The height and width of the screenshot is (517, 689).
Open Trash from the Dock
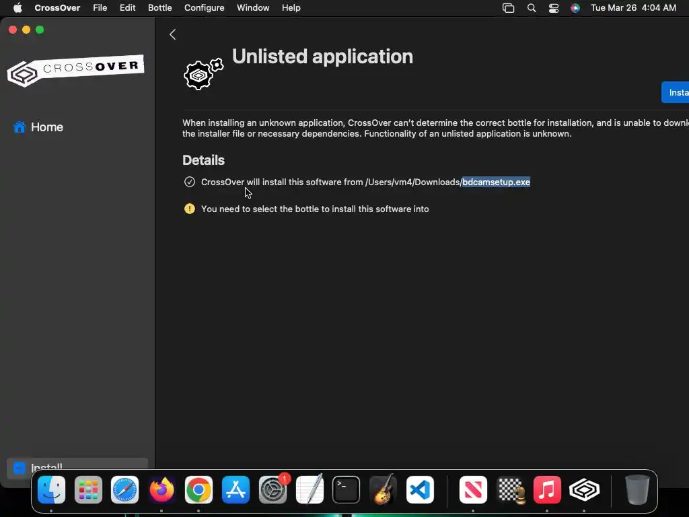click(637, 490)
